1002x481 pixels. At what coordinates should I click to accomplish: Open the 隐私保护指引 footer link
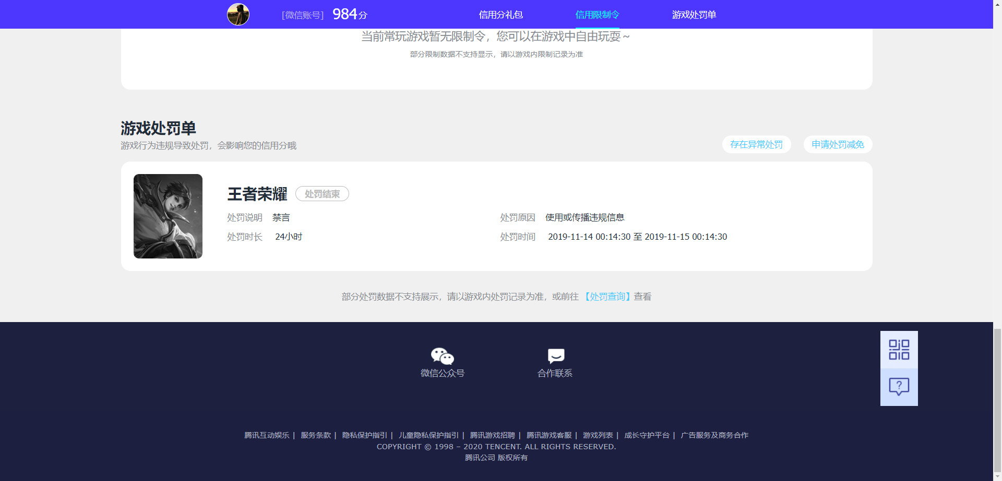pos(365,435)
